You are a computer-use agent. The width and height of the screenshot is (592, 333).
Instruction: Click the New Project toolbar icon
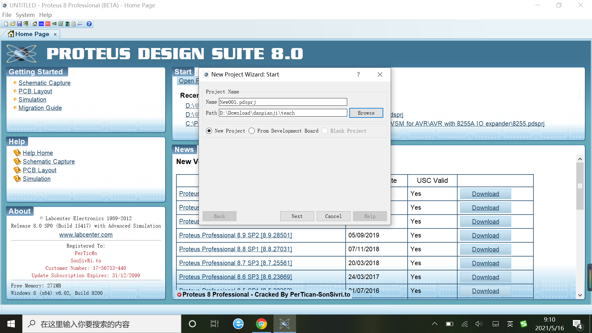coord(6,24)
